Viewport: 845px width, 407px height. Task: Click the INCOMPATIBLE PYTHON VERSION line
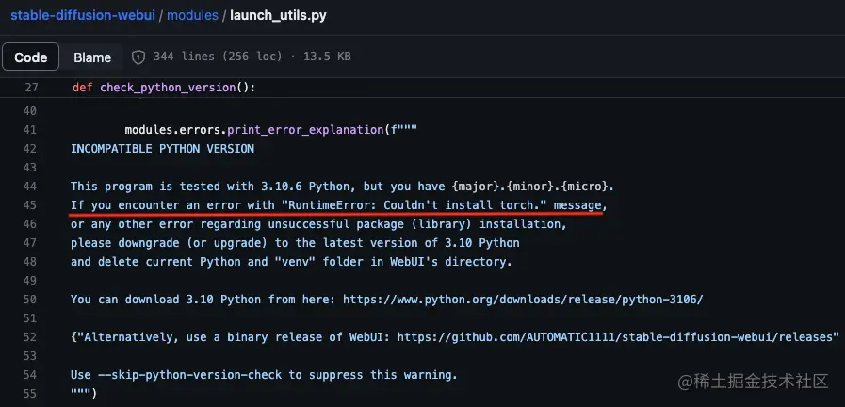click(162, 149)
